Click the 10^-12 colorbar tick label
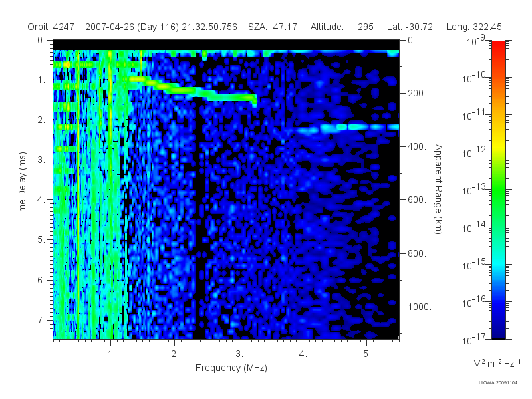This screenshot has height=399, width=532. click(475, 152)
